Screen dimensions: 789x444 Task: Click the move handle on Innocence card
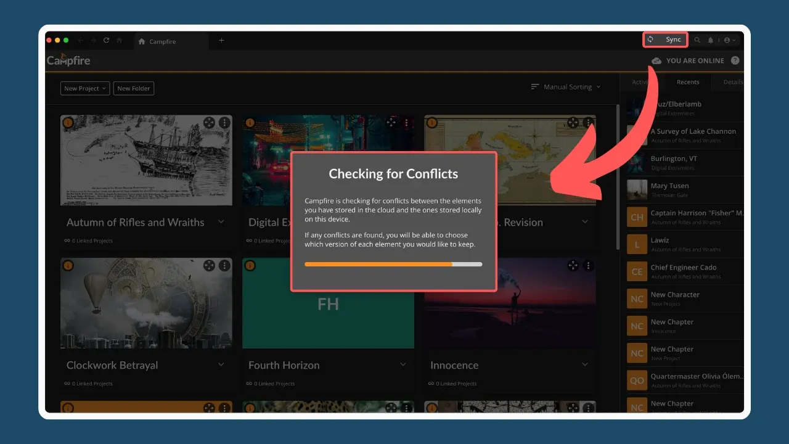[x=573, y=265]
